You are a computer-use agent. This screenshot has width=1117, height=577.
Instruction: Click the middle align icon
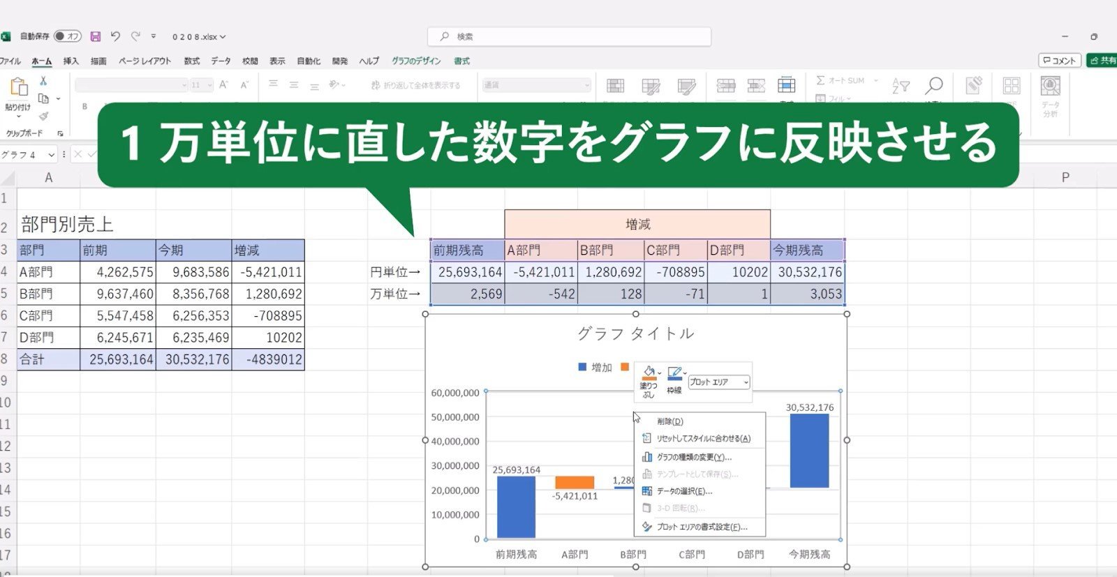coord(294,84)
